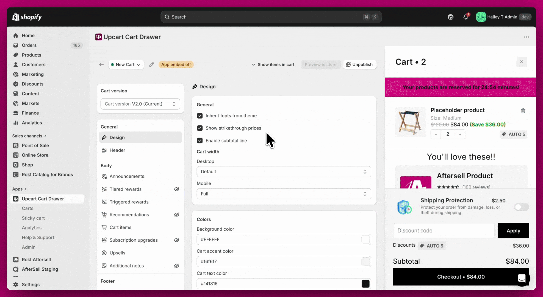Toggle the Shipping Protection switch
Screen dimensions: 543x297
(x=521, y=207)
